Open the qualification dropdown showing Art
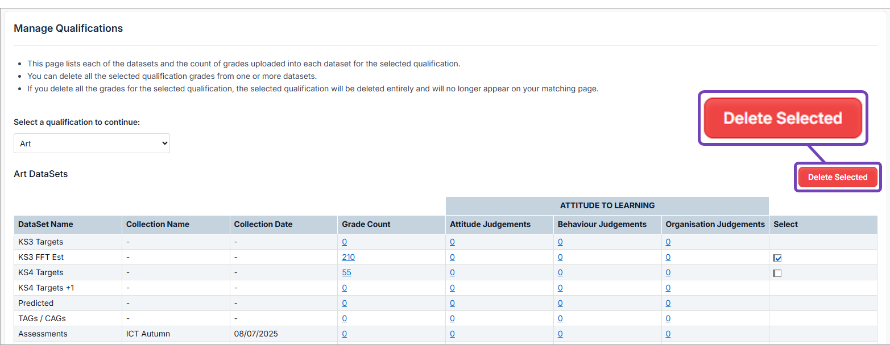 pyautogui.click(x=92, y=144)
